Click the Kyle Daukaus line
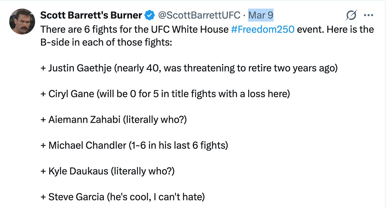Viewport: 386px width, 208px height. tap(107, 171)
